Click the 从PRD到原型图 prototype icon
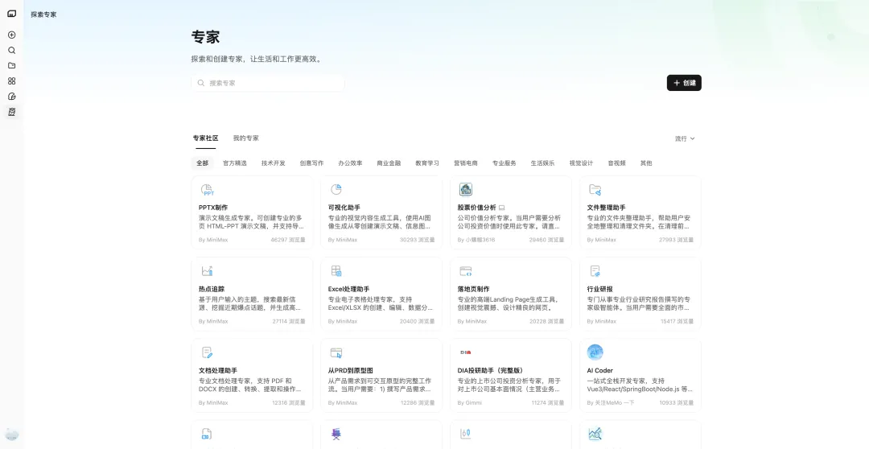This screenshot has height=449, width=869. tap(336, 352)
